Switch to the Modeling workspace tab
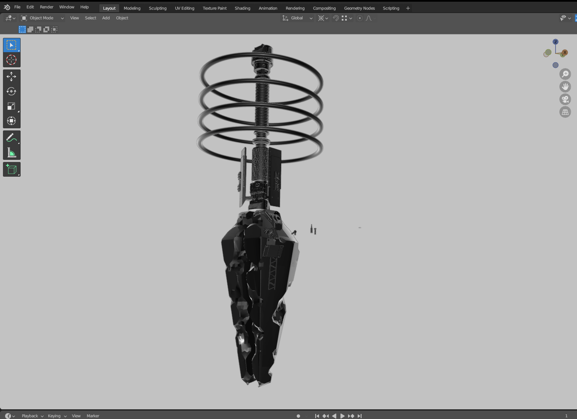Image resolution: width=577 pixels, height=419 pixels. coord(132,8)
